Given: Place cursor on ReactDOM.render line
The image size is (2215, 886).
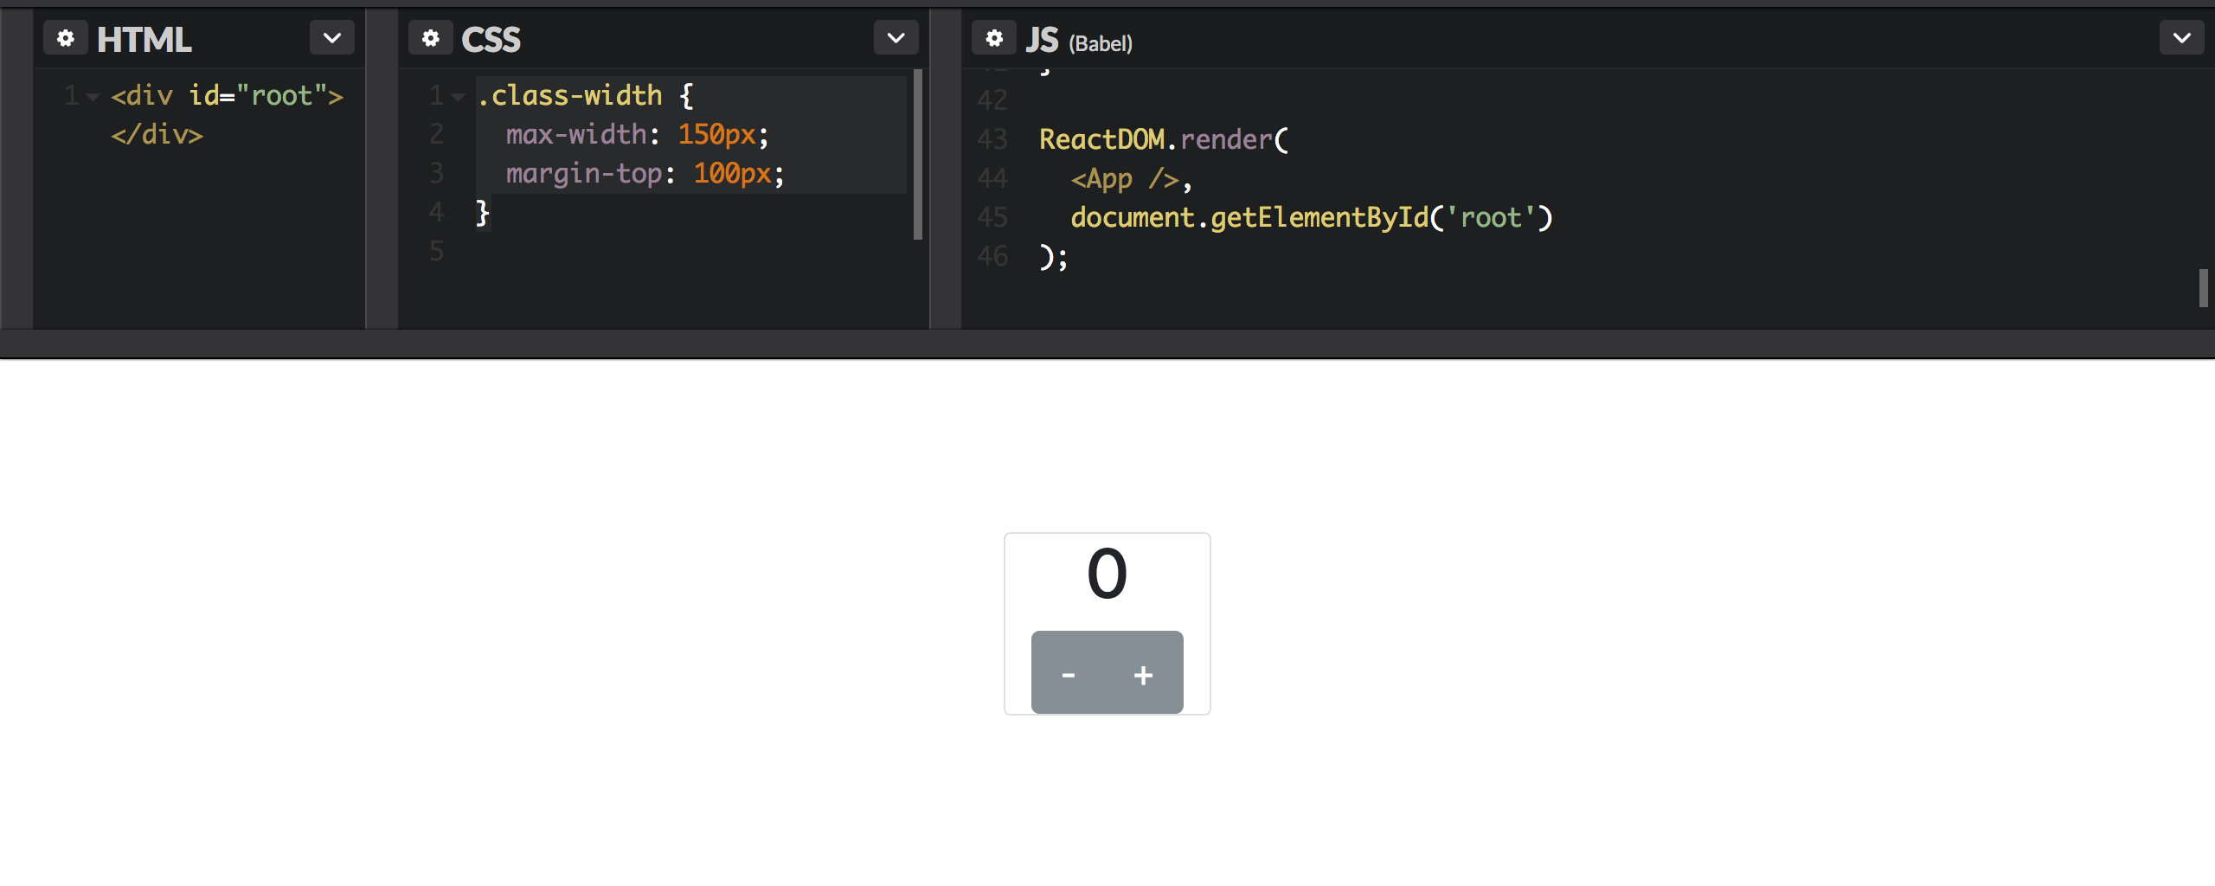Looking at the screenshot, I should pos(1164,139).
